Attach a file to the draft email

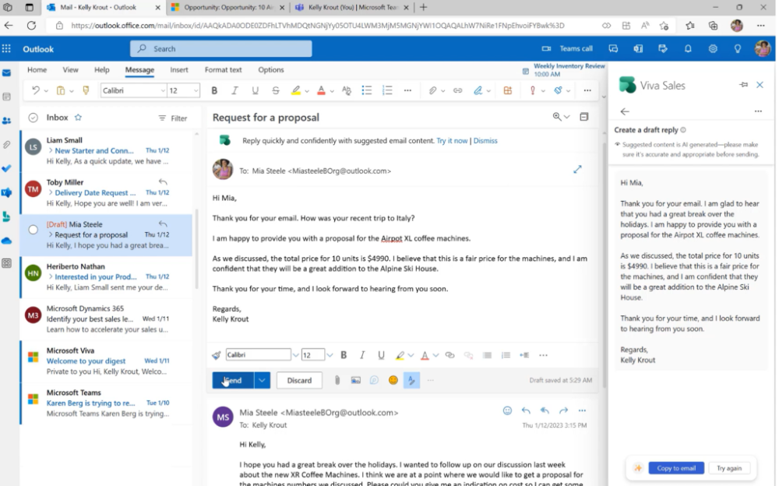point(337,380)
